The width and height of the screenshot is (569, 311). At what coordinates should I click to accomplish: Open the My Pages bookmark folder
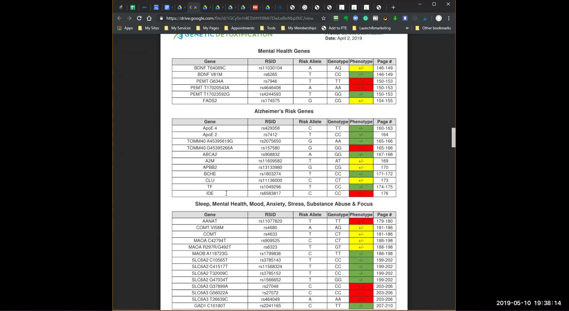click(x=207, y=28)
